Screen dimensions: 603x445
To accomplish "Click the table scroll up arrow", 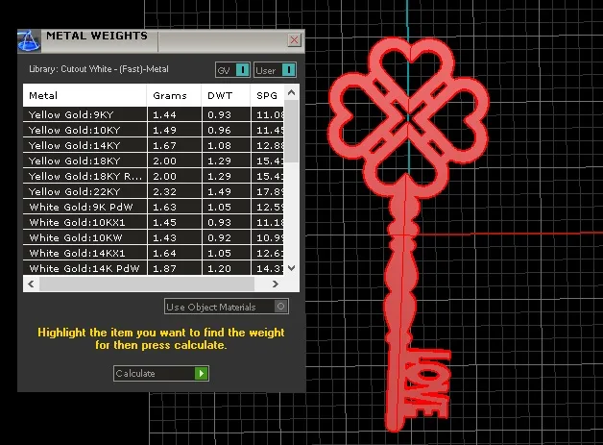I will click(292, 93).
